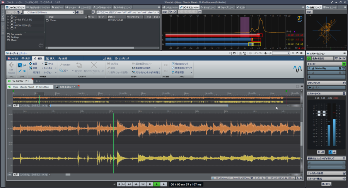The width and height of the screenshot is (348, 188).
Task: Click the create silence (無音部分の作成) icon
Action: [133, 68]
